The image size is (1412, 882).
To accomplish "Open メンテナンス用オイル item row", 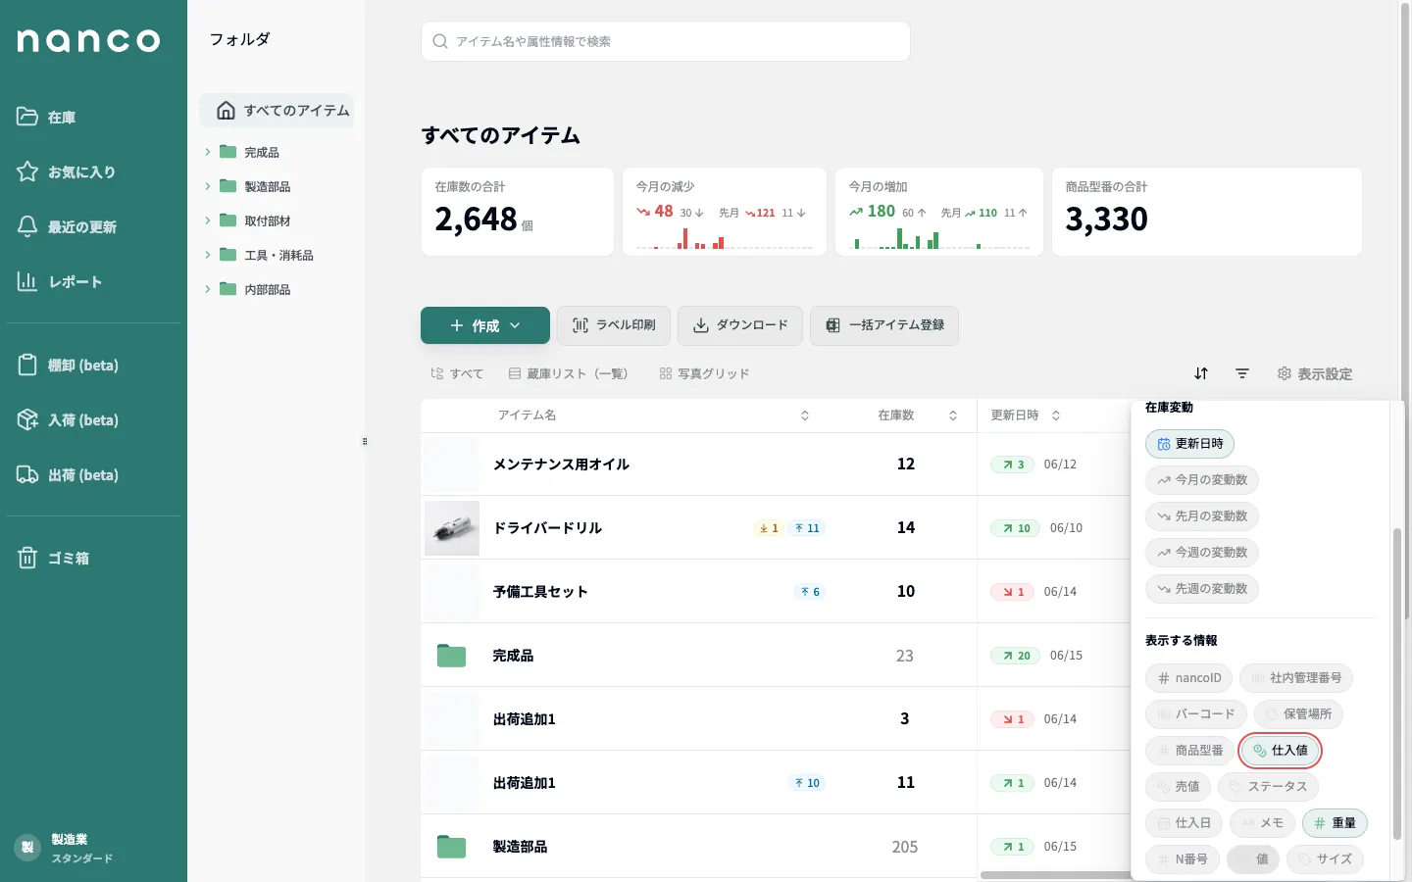I will [775, 465].
